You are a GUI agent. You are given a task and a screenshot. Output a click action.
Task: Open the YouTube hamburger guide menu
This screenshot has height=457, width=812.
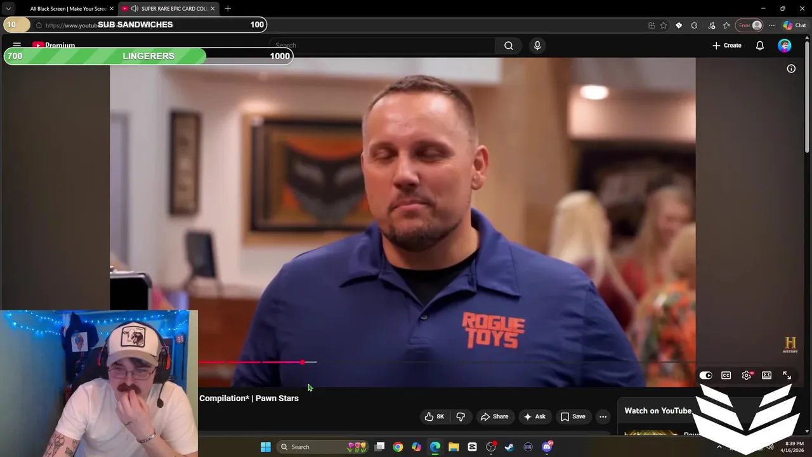pyautogui.click(x=17, y=45)
